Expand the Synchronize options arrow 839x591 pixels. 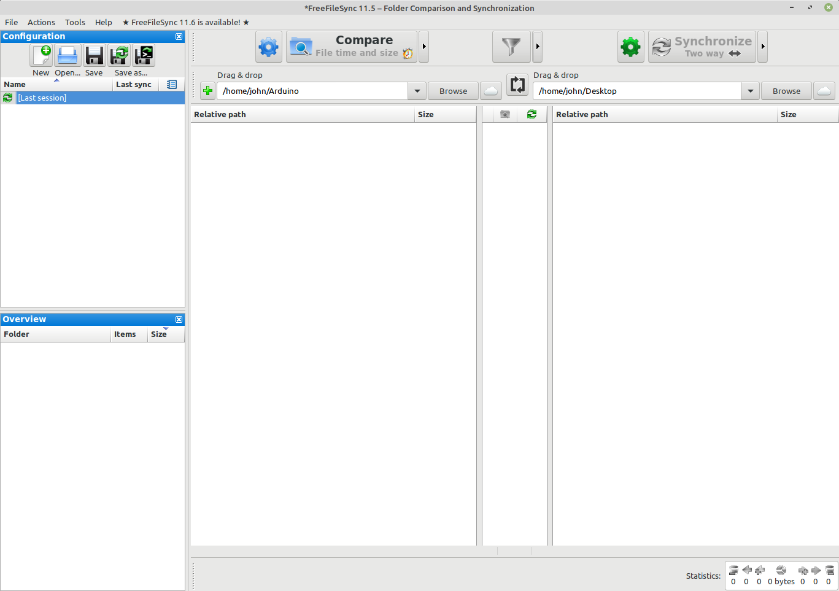pyautogui.click(x=763, y=47)
